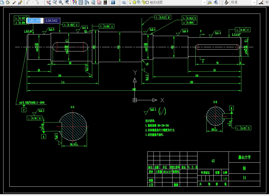Open the Layer Properties Manager icon
269x196 pixels.
pyautogui.click(x=124, y=2)
